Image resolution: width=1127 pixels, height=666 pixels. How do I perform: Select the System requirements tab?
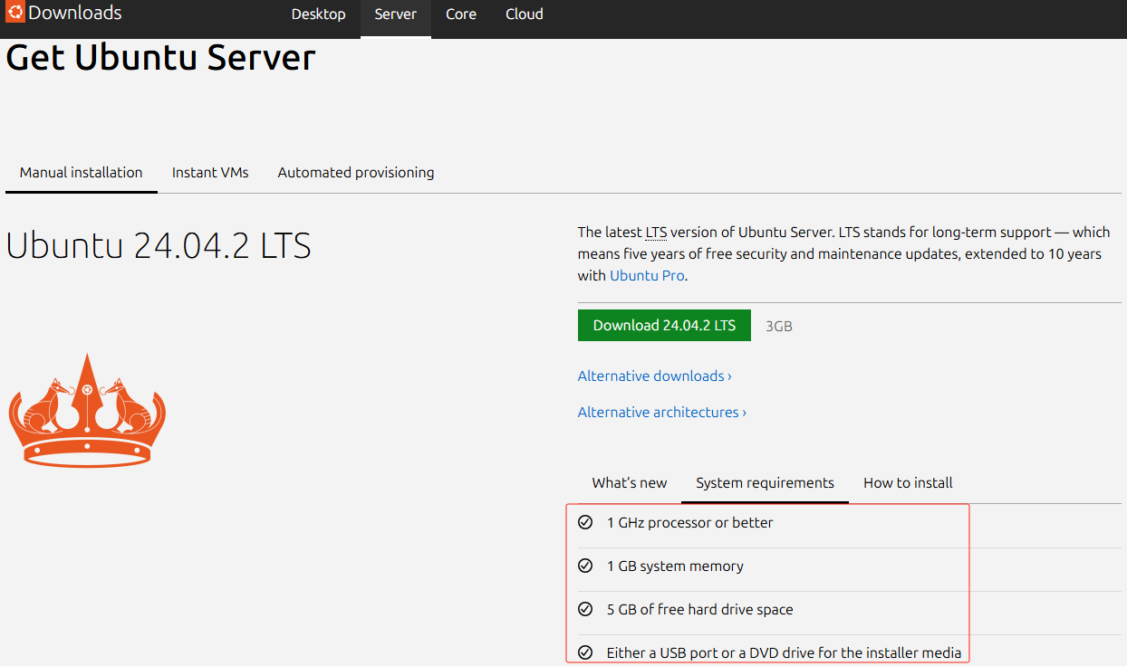click(x=766, y=483)
